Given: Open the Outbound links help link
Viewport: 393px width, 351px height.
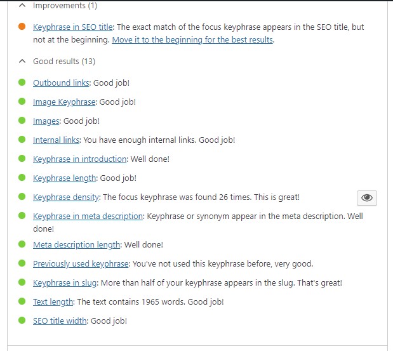Looking at the screenshot, I should pos(61,83).
